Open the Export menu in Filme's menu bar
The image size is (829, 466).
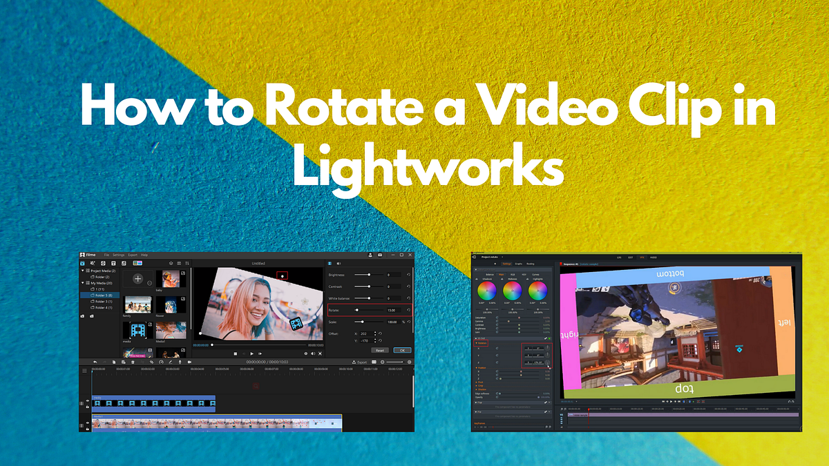point(133,254)
